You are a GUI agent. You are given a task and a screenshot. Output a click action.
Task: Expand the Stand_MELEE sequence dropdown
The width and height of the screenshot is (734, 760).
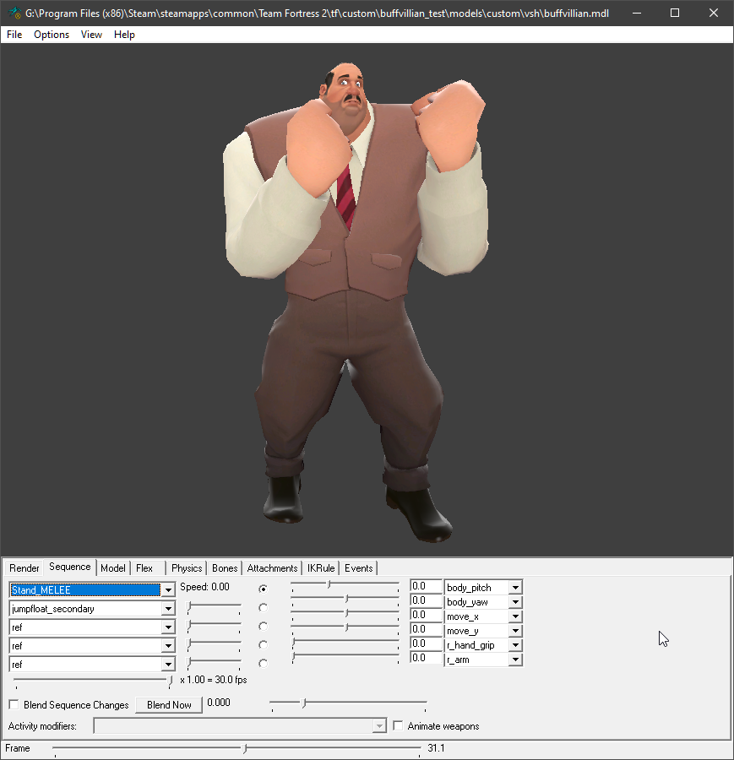168,590
